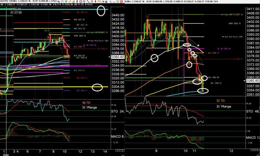Click the 3360.60 price label on right chart
The width and height of the screenshot is (260, 156).
point(253,81)
